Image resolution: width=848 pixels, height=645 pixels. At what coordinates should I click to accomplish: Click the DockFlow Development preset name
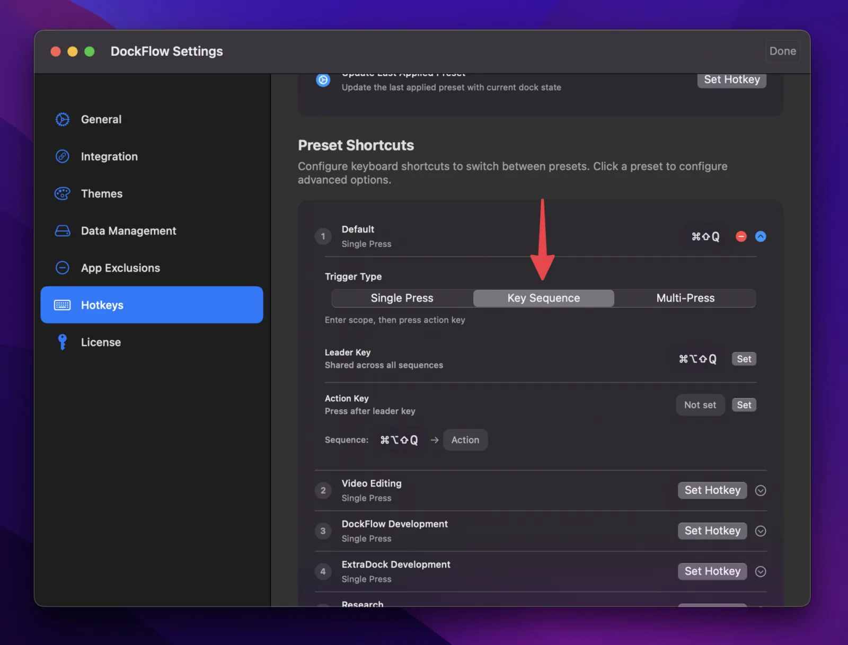coord(395,524)
